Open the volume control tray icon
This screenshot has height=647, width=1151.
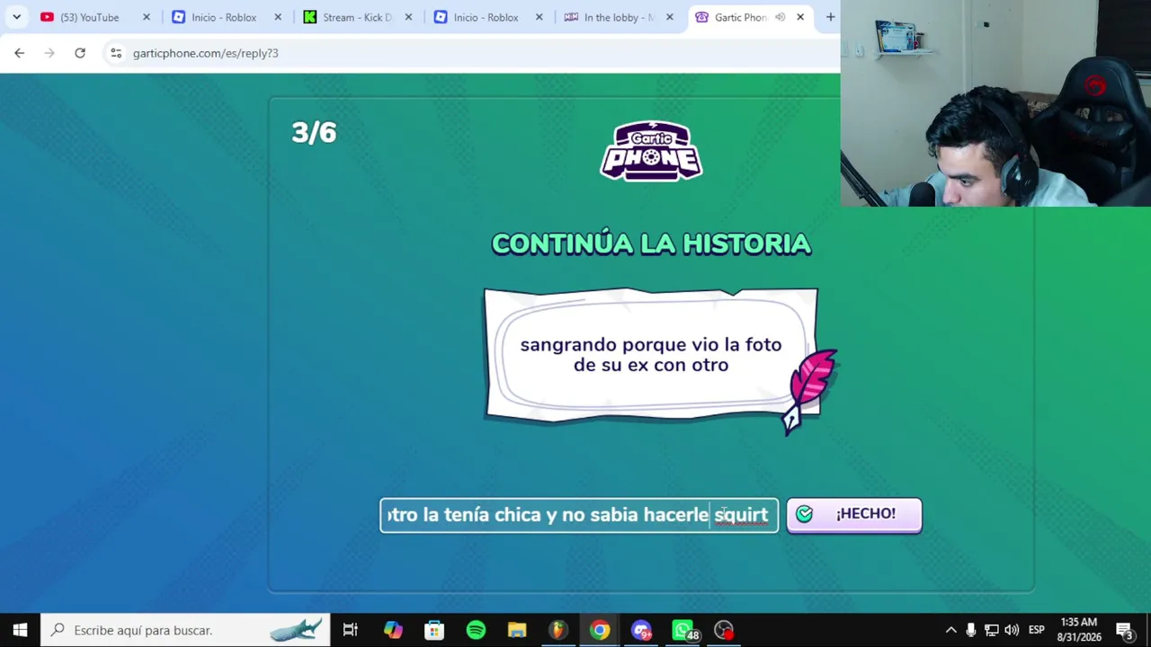[1013, 630]
